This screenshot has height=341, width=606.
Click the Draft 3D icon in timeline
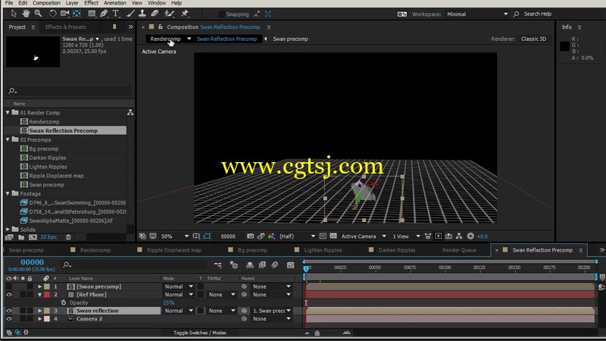(x=234, y=264)
